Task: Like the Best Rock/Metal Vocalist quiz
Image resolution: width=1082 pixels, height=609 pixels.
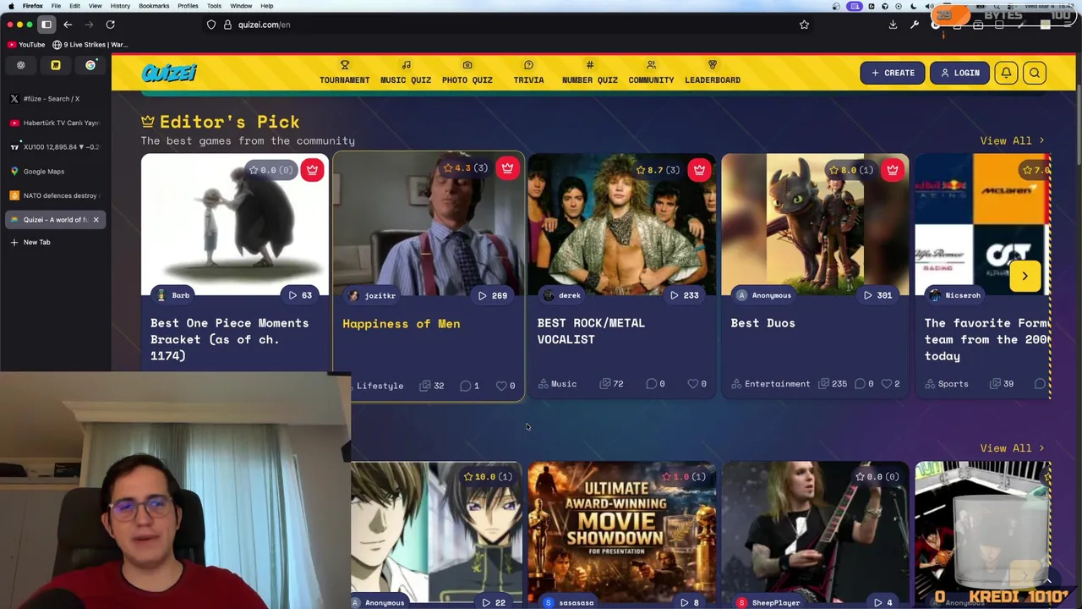Action: point(697,384)
